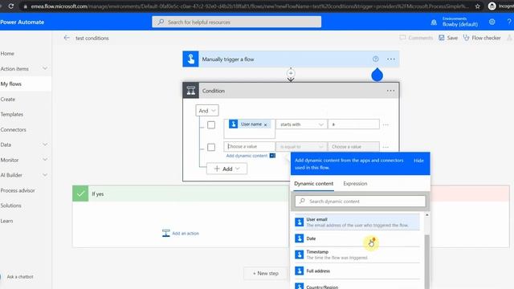Click the Add dynamic content link
This screenshot has width=514, height=289.
pyautogui.click(x=247, y=156)
